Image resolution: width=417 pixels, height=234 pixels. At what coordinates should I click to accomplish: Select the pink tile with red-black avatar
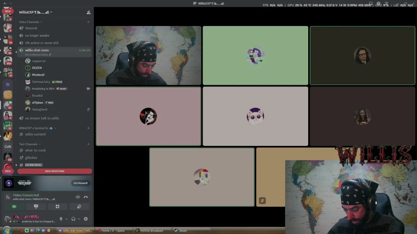[x=149, y=116]
